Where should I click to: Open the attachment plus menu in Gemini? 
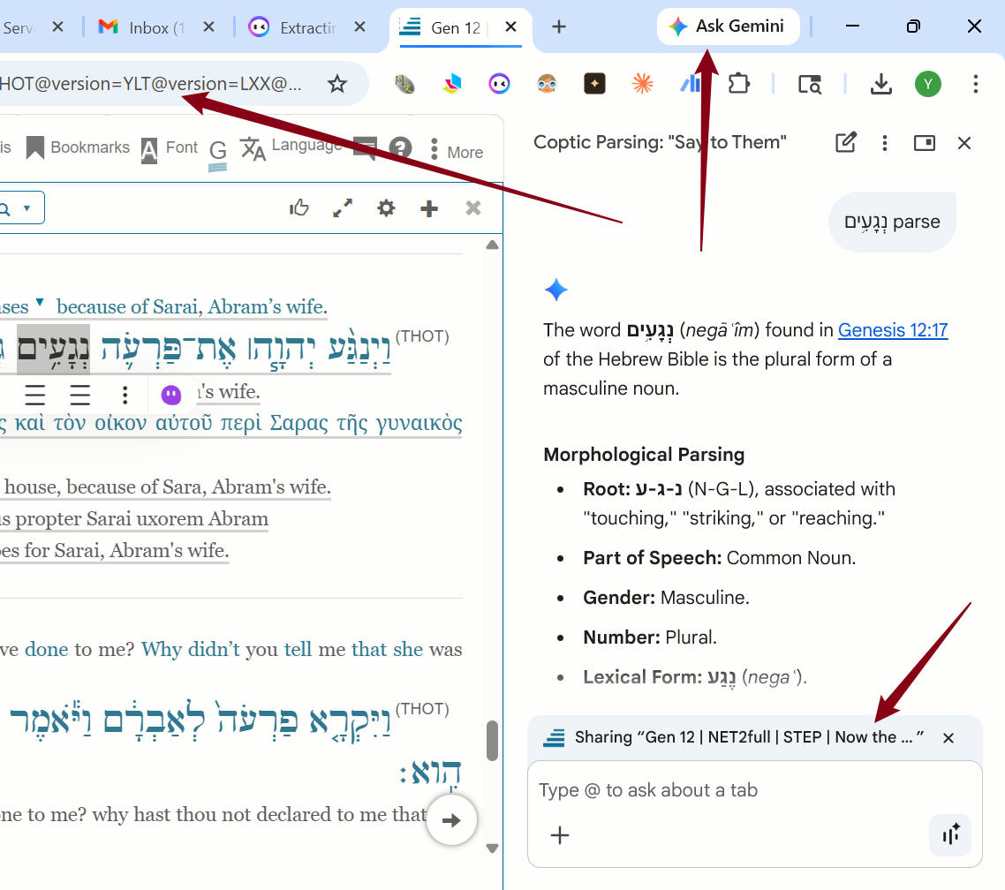click(x=560, y=835)
